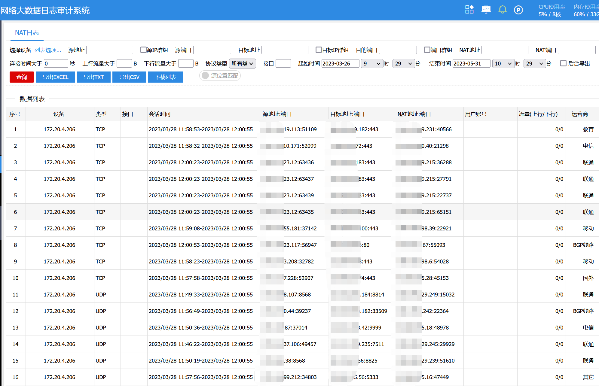Focus the NAT地址 input field

click(505, 50)
